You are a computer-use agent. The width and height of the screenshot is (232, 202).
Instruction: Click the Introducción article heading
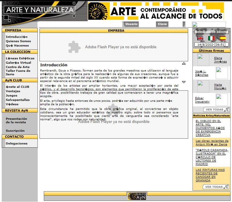point(54,65)
